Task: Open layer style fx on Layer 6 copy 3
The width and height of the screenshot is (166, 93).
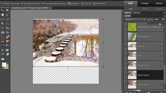Action: 160,84
